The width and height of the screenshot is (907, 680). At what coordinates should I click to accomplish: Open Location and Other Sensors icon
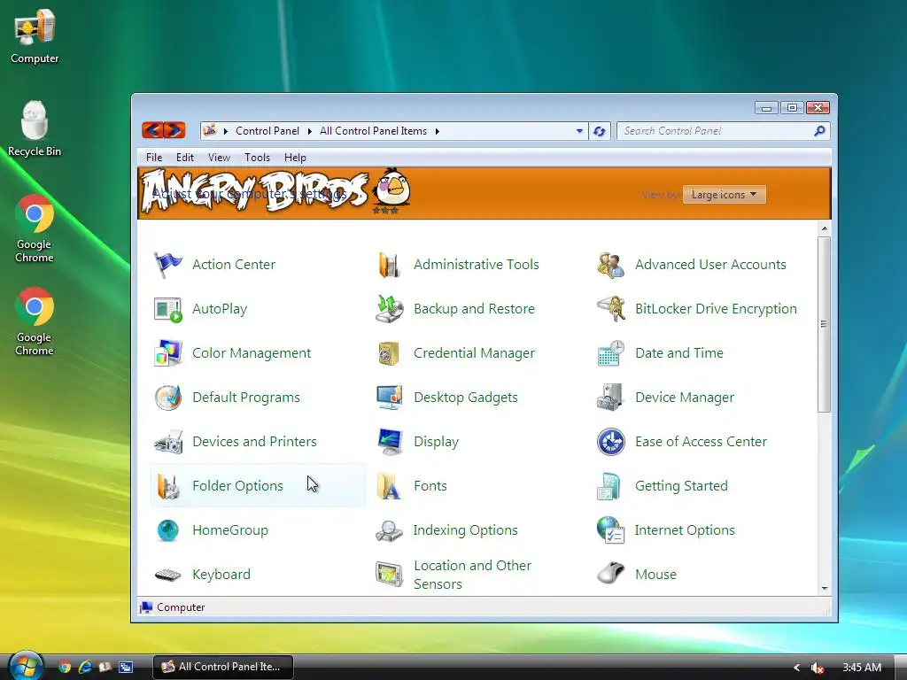[389, 575]
